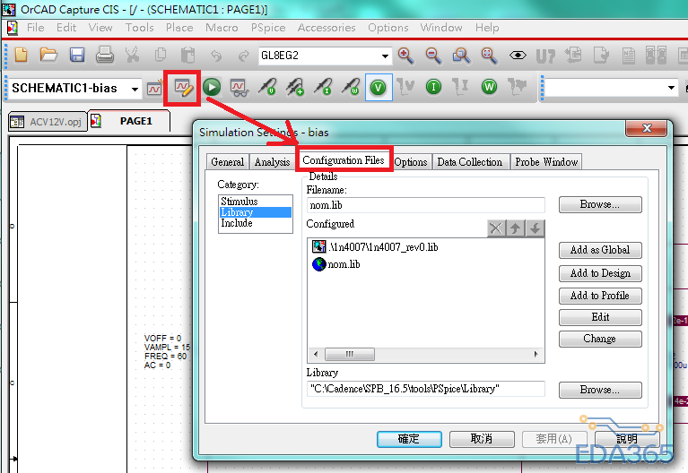
Task: Click the New document icon
Action: tap(21, 56)
